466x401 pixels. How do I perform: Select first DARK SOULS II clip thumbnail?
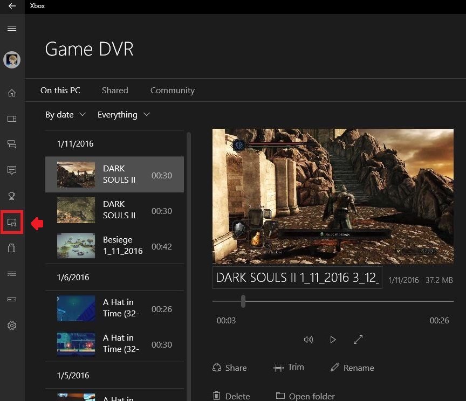tap(76, 175)
